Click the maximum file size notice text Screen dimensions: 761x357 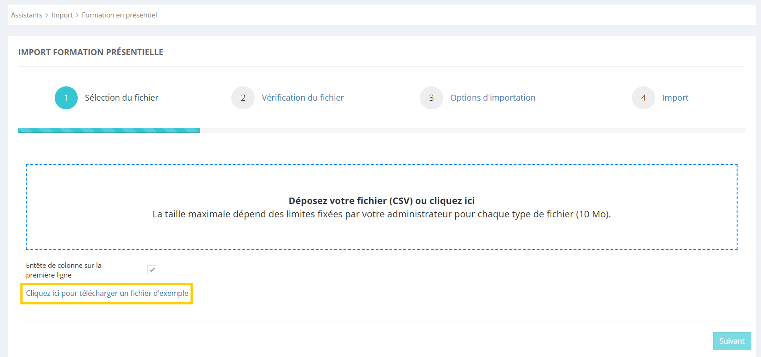click(381, 214)
